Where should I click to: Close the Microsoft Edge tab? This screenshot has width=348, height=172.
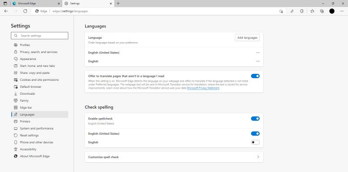tap(59, 3)
